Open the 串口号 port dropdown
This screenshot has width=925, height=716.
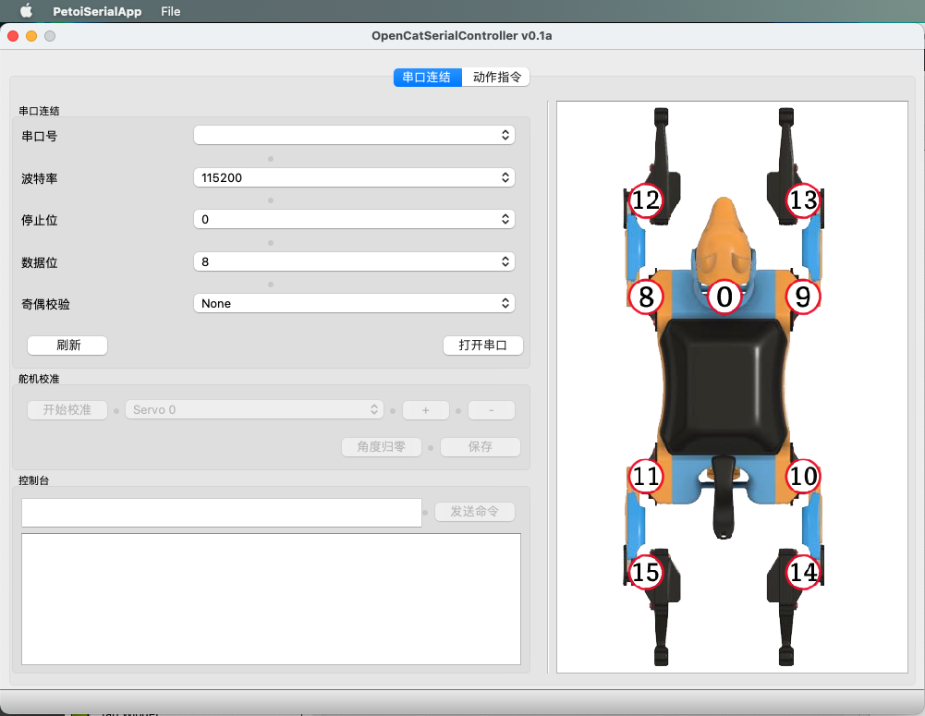point(354,135)
